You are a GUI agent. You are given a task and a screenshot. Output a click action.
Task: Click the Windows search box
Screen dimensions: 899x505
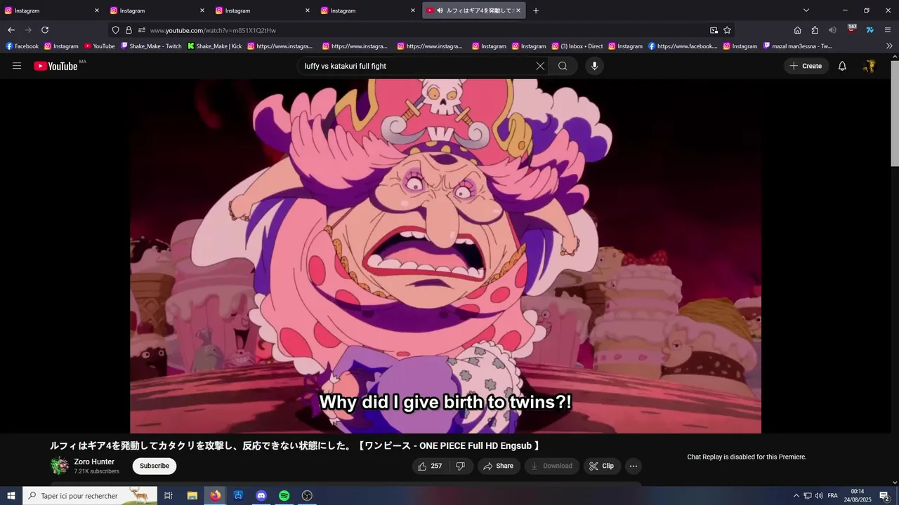(x=90, y=496)
